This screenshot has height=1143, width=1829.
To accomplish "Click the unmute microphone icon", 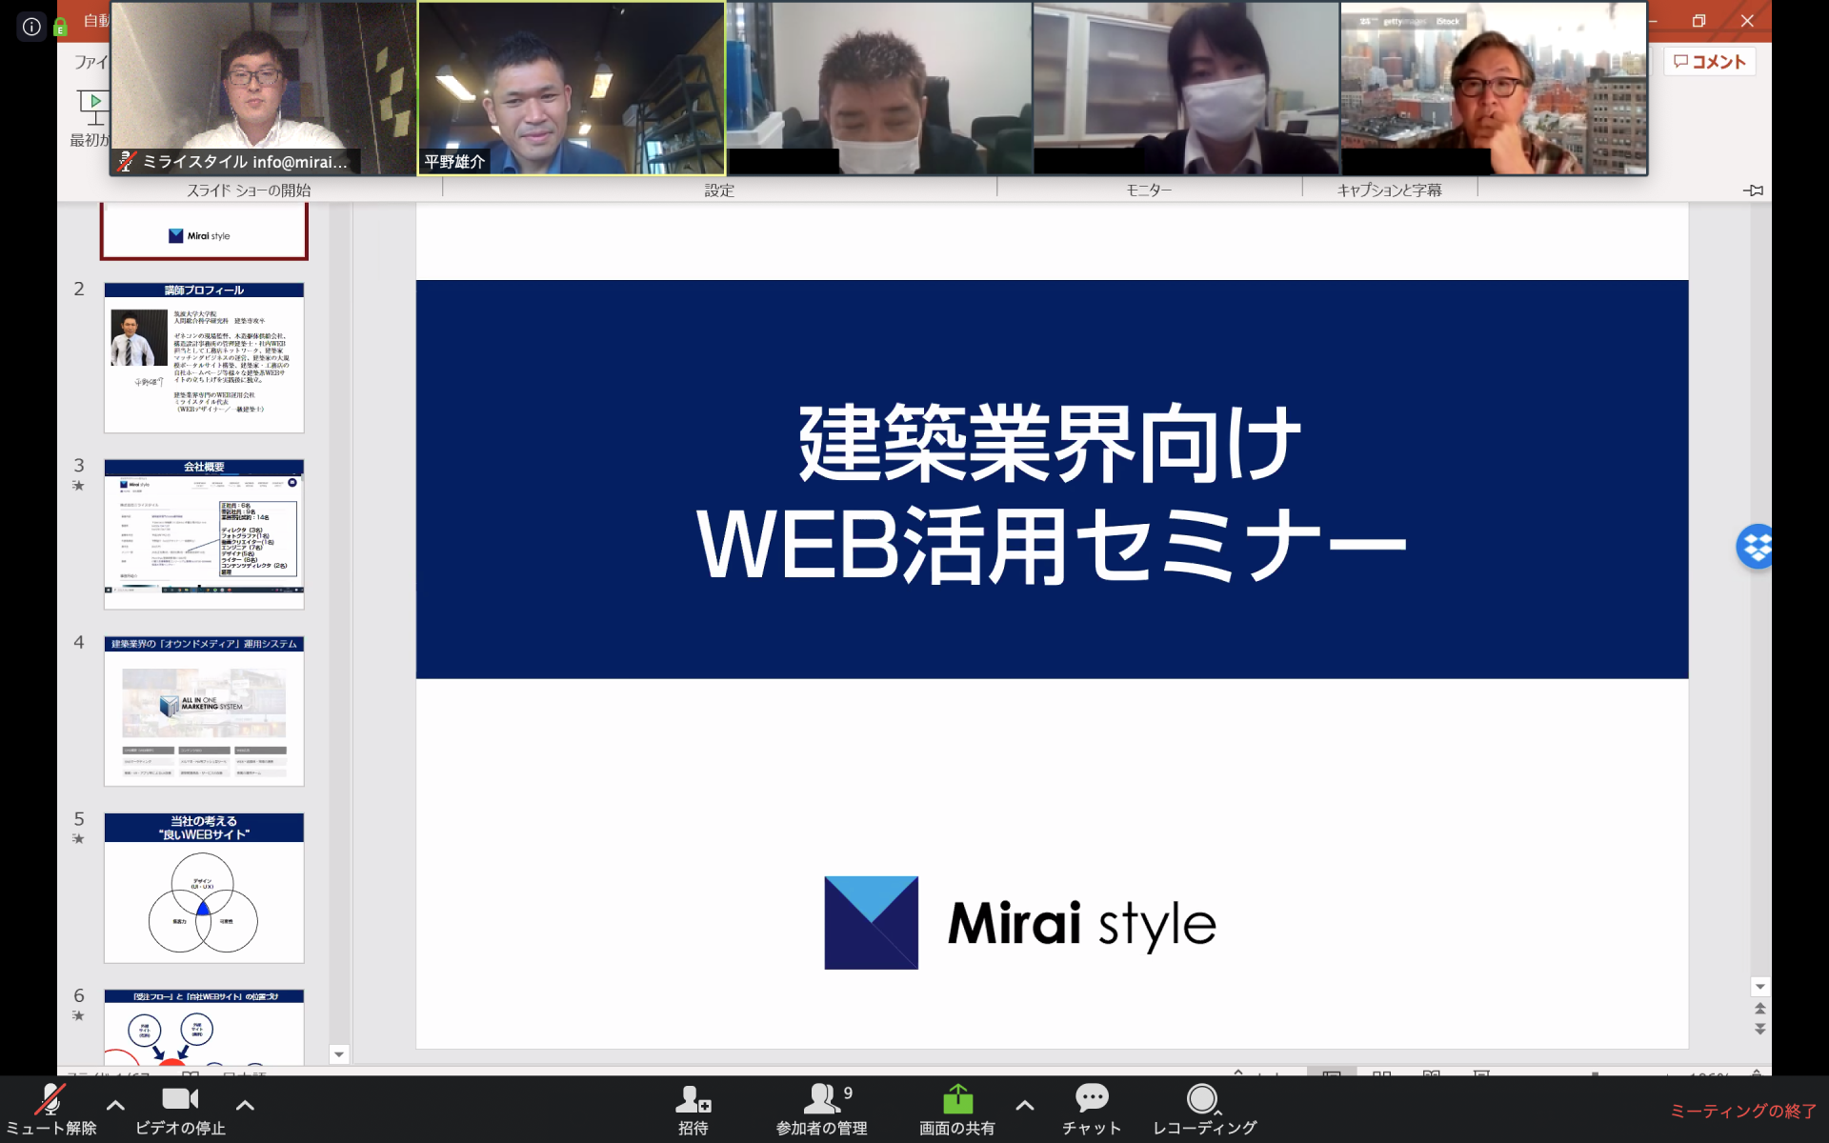I will (x=50, y=1100).
